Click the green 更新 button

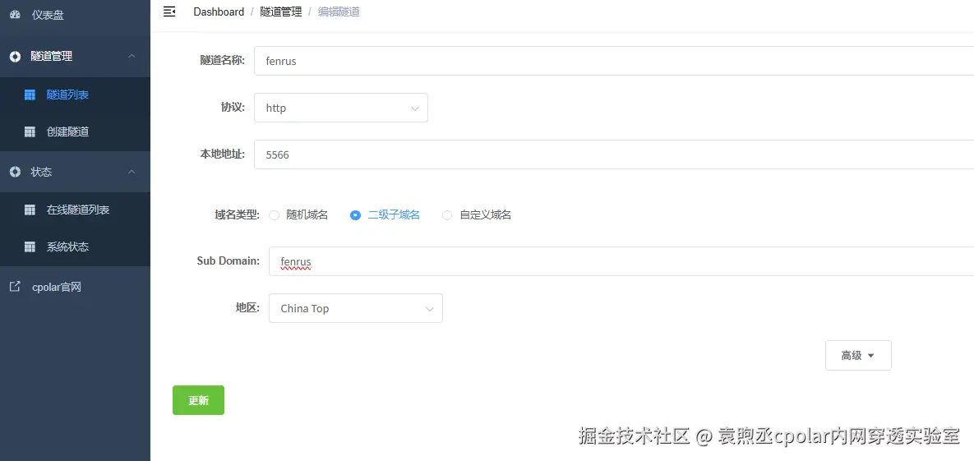click(198, 400)
